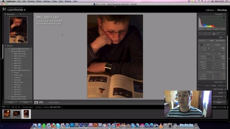Click Auto tone button
Viewport: 230px width, 129px height.
click(x=219, y=54)
